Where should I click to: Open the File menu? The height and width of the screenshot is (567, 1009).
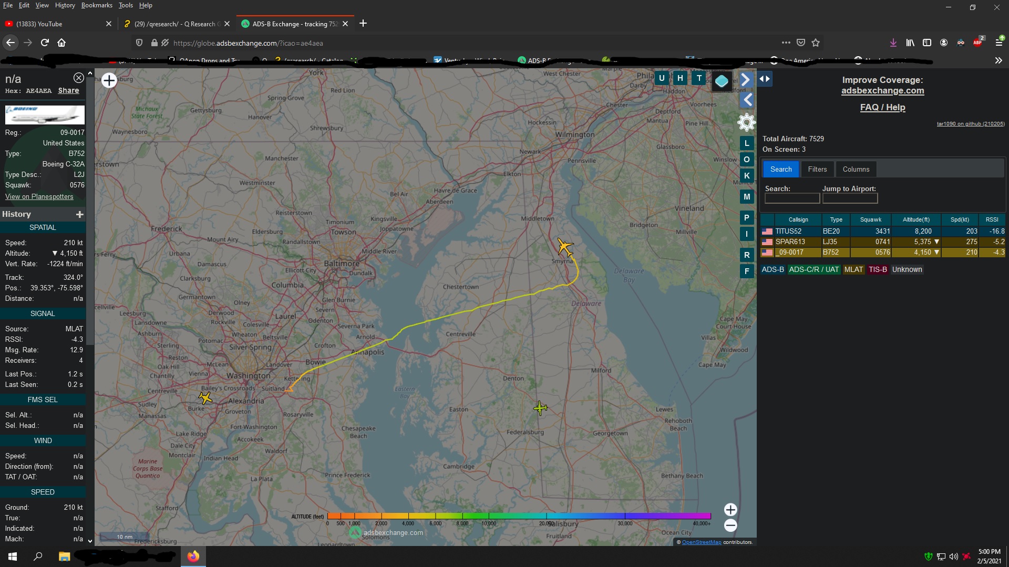click(8, 5)
